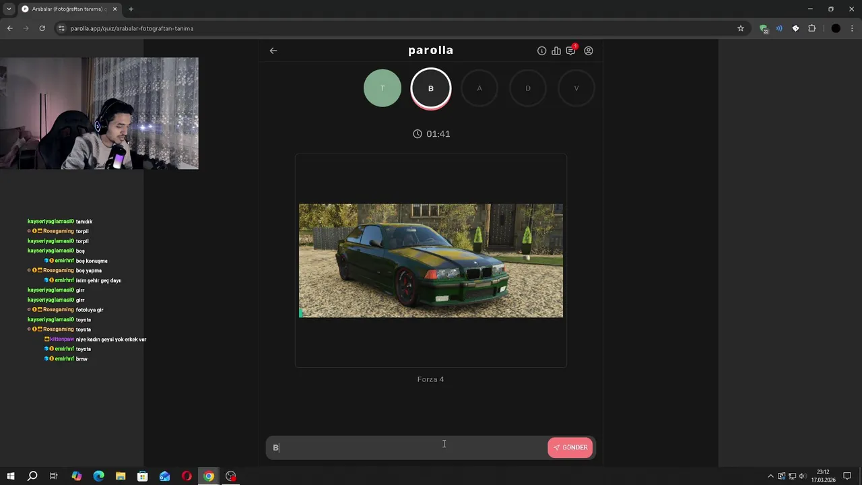Open the Chrome three-dot menu
Image resolution: width=862 pixels, height=485 pixels.
coord(853,28)
